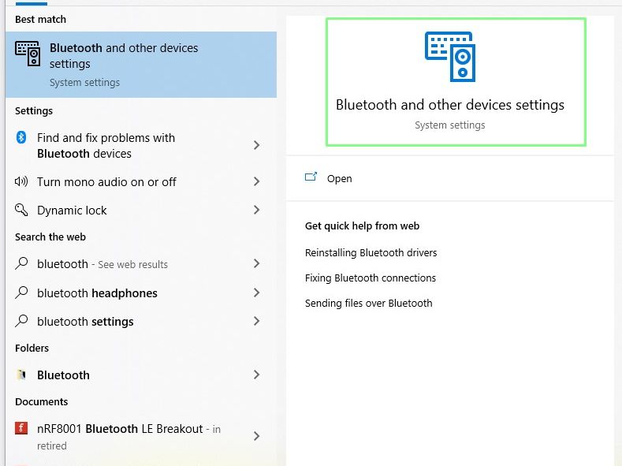This screenshot has height=466, width=622.
Task: Click the Bluetooth folder icon
Action: tap(21, 375)
